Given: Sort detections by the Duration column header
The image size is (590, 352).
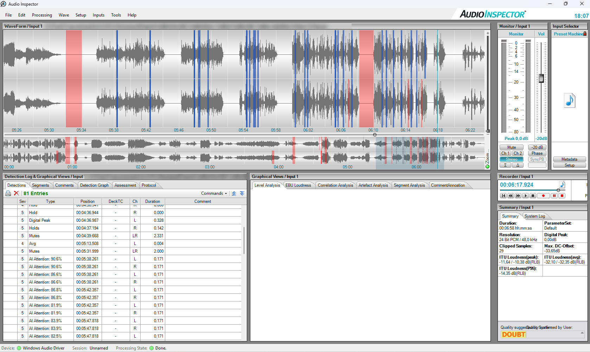Looking at the screenshot, I should click(153, 201).
